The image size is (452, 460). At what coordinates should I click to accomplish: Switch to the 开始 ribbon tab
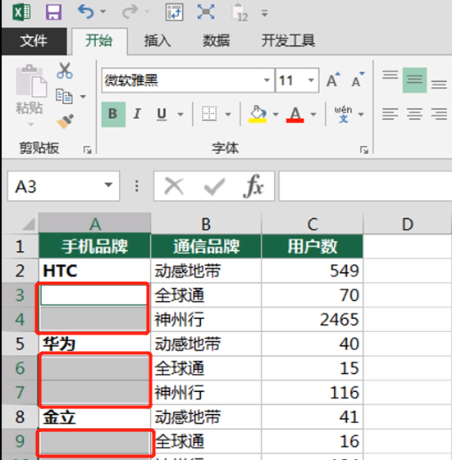tap(99, 41)
